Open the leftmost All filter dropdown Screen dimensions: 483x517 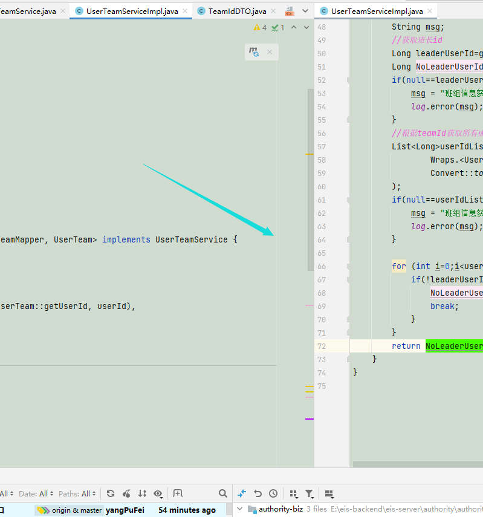(7, 493)
